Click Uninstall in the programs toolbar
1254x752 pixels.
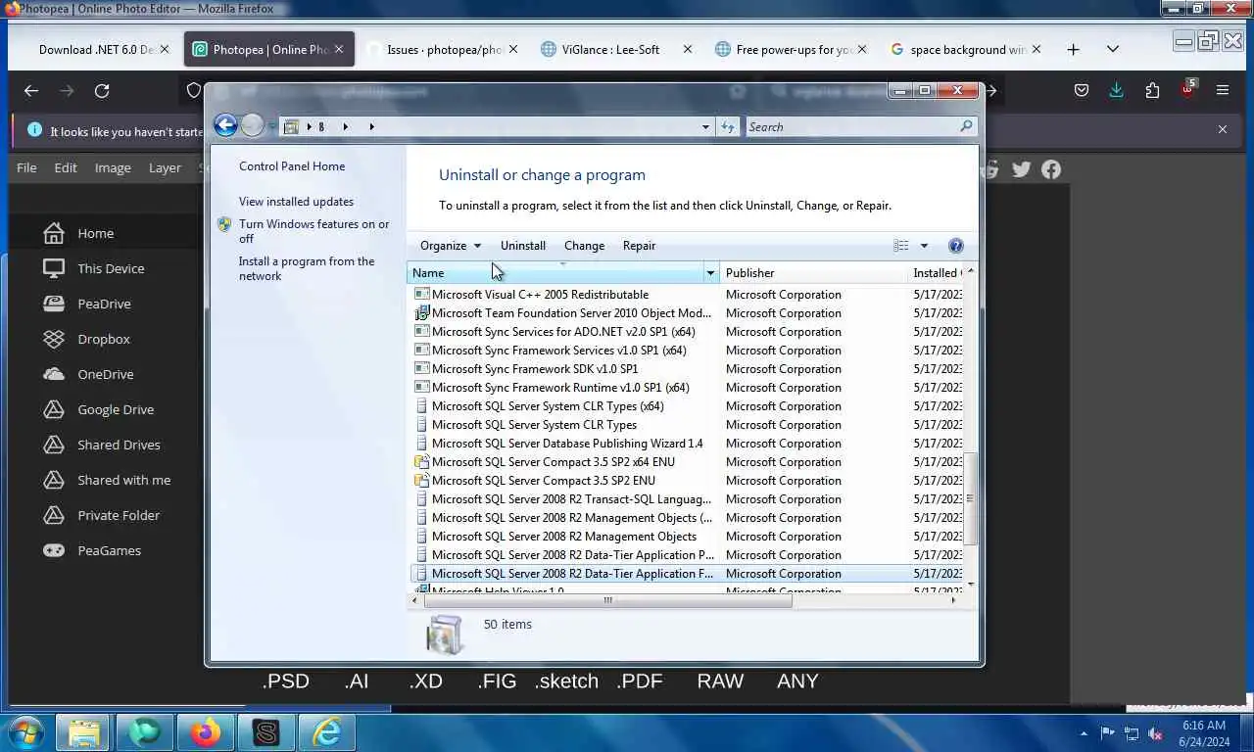(x=523, y=246)
